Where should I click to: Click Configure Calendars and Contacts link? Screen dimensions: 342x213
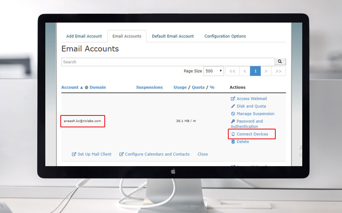pos(157,154)
